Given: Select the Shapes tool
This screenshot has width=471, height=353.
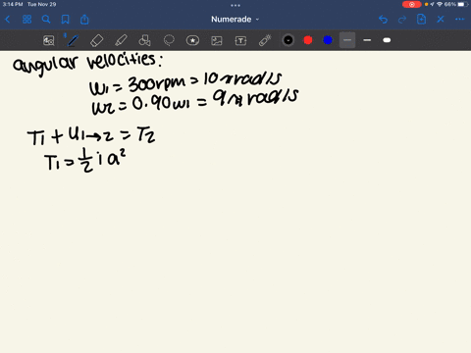Looking at the screenshot, I should 144,40.
